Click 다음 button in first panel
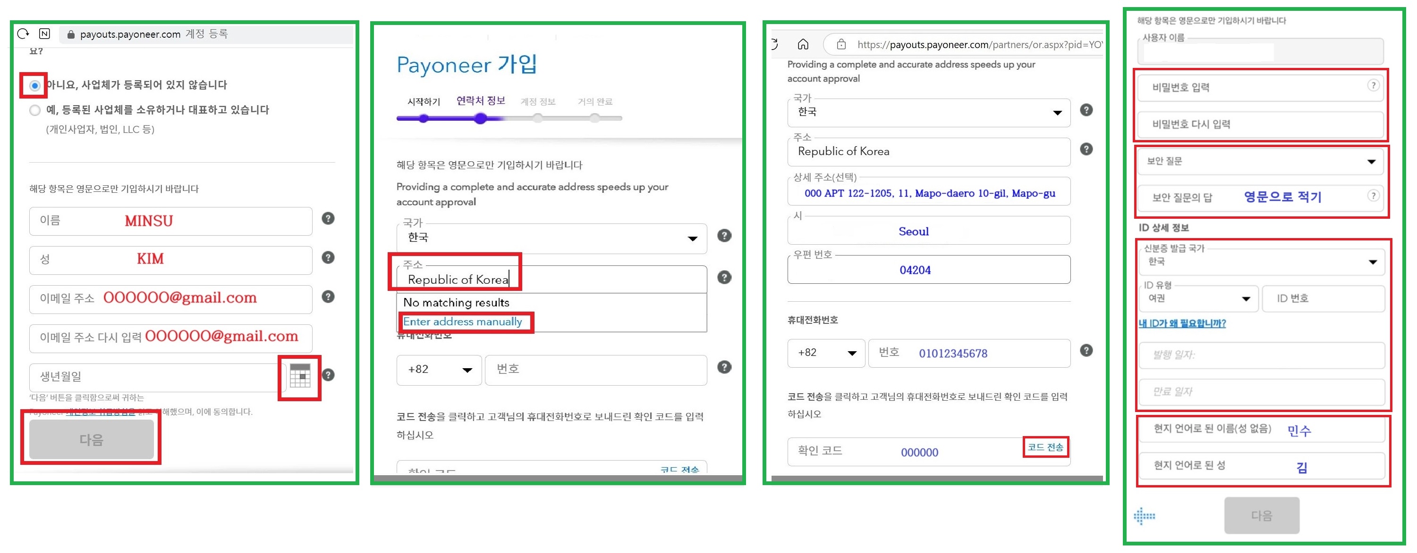 pos(91,440)
